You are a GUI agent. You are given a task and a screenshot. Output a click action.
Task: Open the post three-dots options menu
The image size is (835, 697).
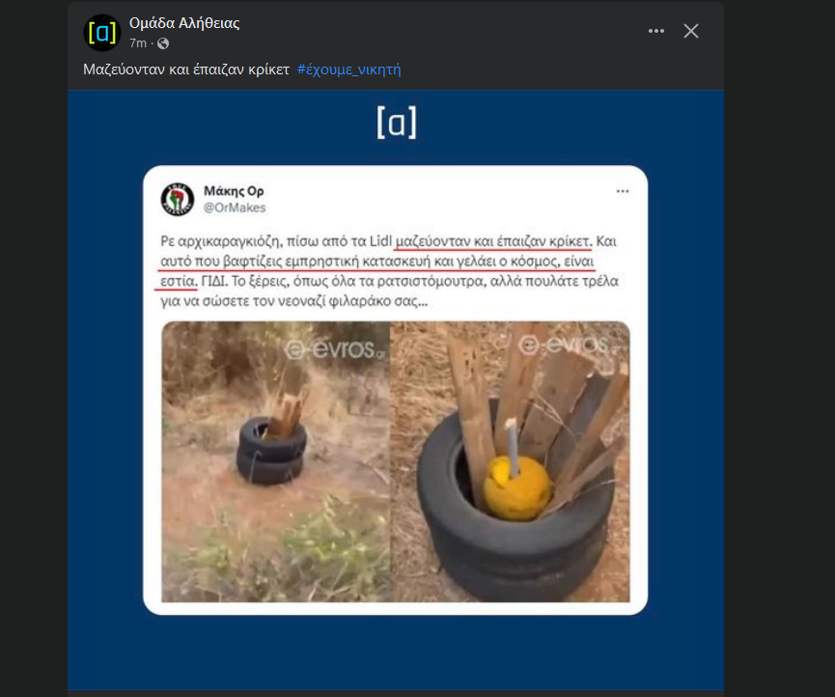(656, 31)
